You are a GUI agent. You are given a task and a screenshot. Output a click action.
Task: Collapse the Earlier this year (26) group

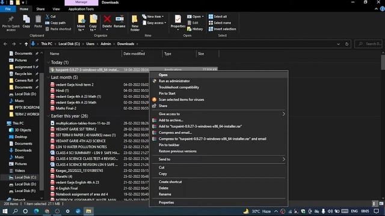tap(48, 116)
